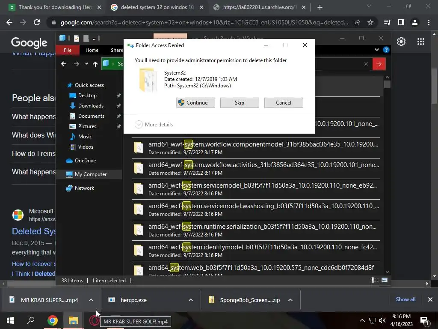The image size is (438, 329).
Task: Reload the Google search page
Action: (37, 22)
